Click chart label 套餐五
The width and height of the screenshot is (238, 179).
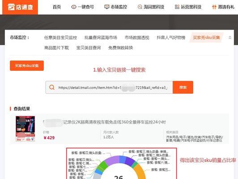[x=161, y=170]
